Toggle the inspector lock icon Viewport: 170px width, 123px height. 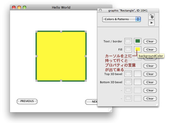[x=151, y=16]
